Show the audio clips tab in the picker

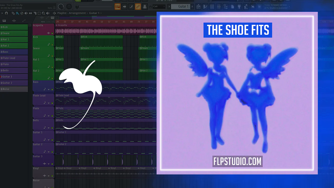(x=14, y=21)
